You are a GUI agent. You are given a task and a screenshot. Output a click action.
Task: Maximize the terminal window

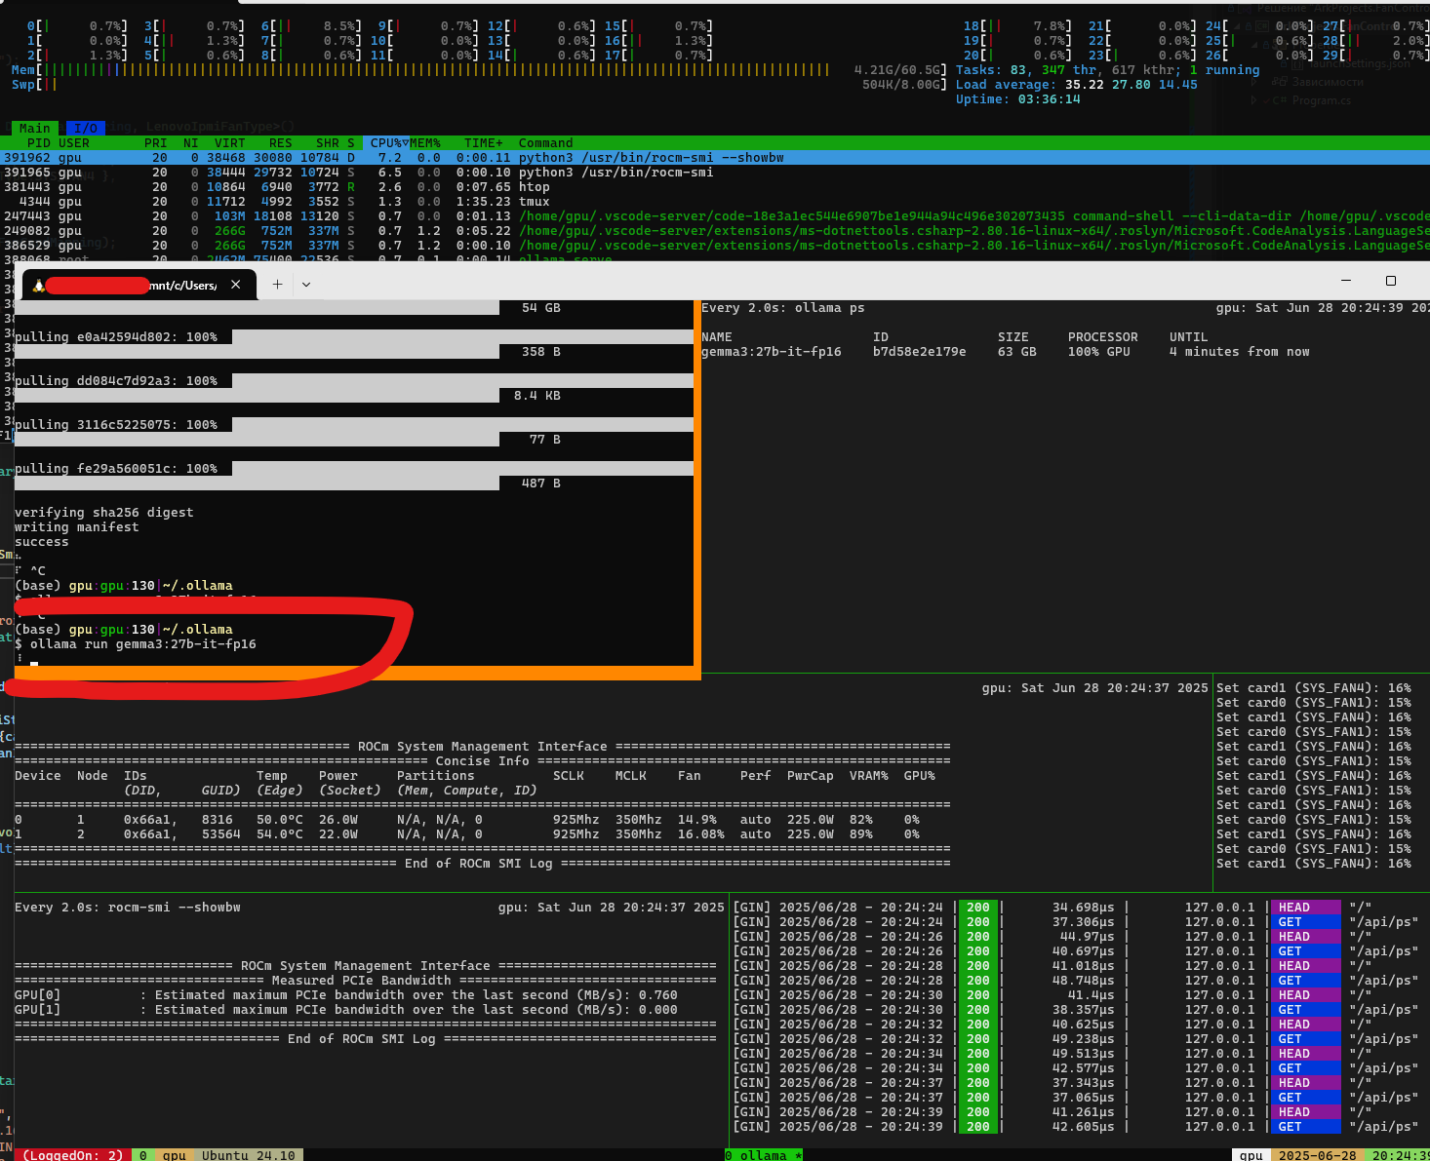1391,281
